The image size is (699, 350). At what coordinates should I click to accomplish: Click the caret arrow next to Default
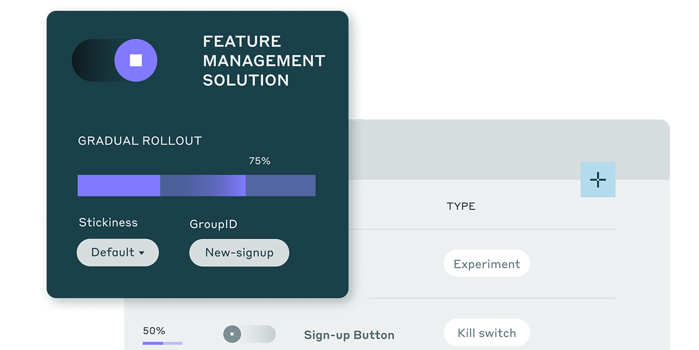[x=142, y=253]
